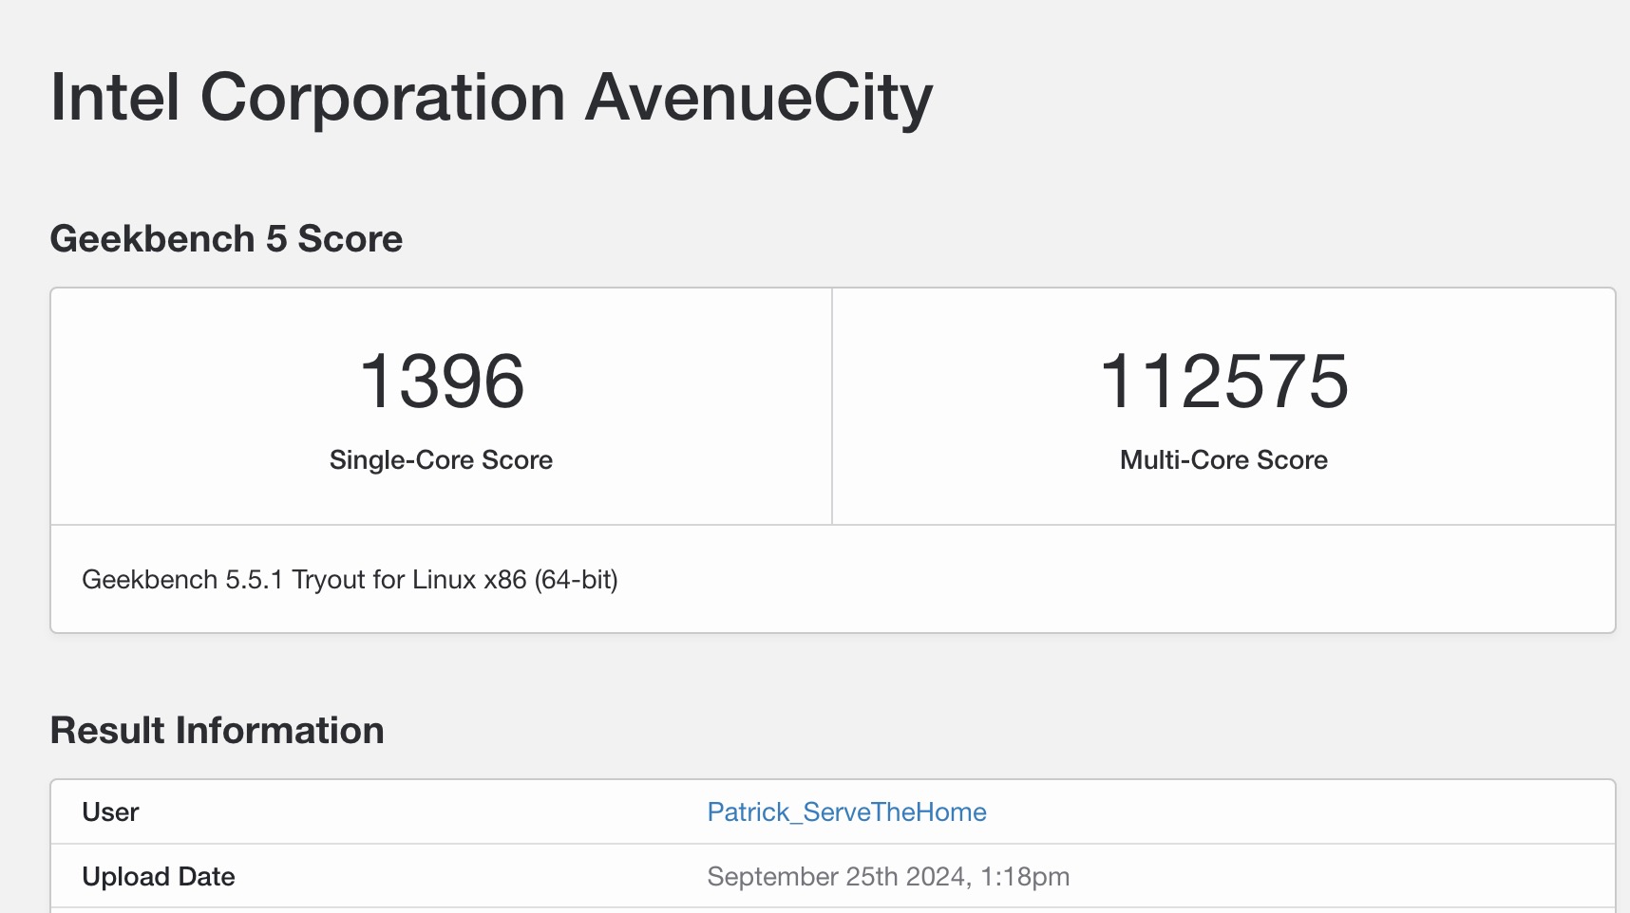
Task: Open the Patrick_ServeTheHome user profile link
Action: click(846, 812)
